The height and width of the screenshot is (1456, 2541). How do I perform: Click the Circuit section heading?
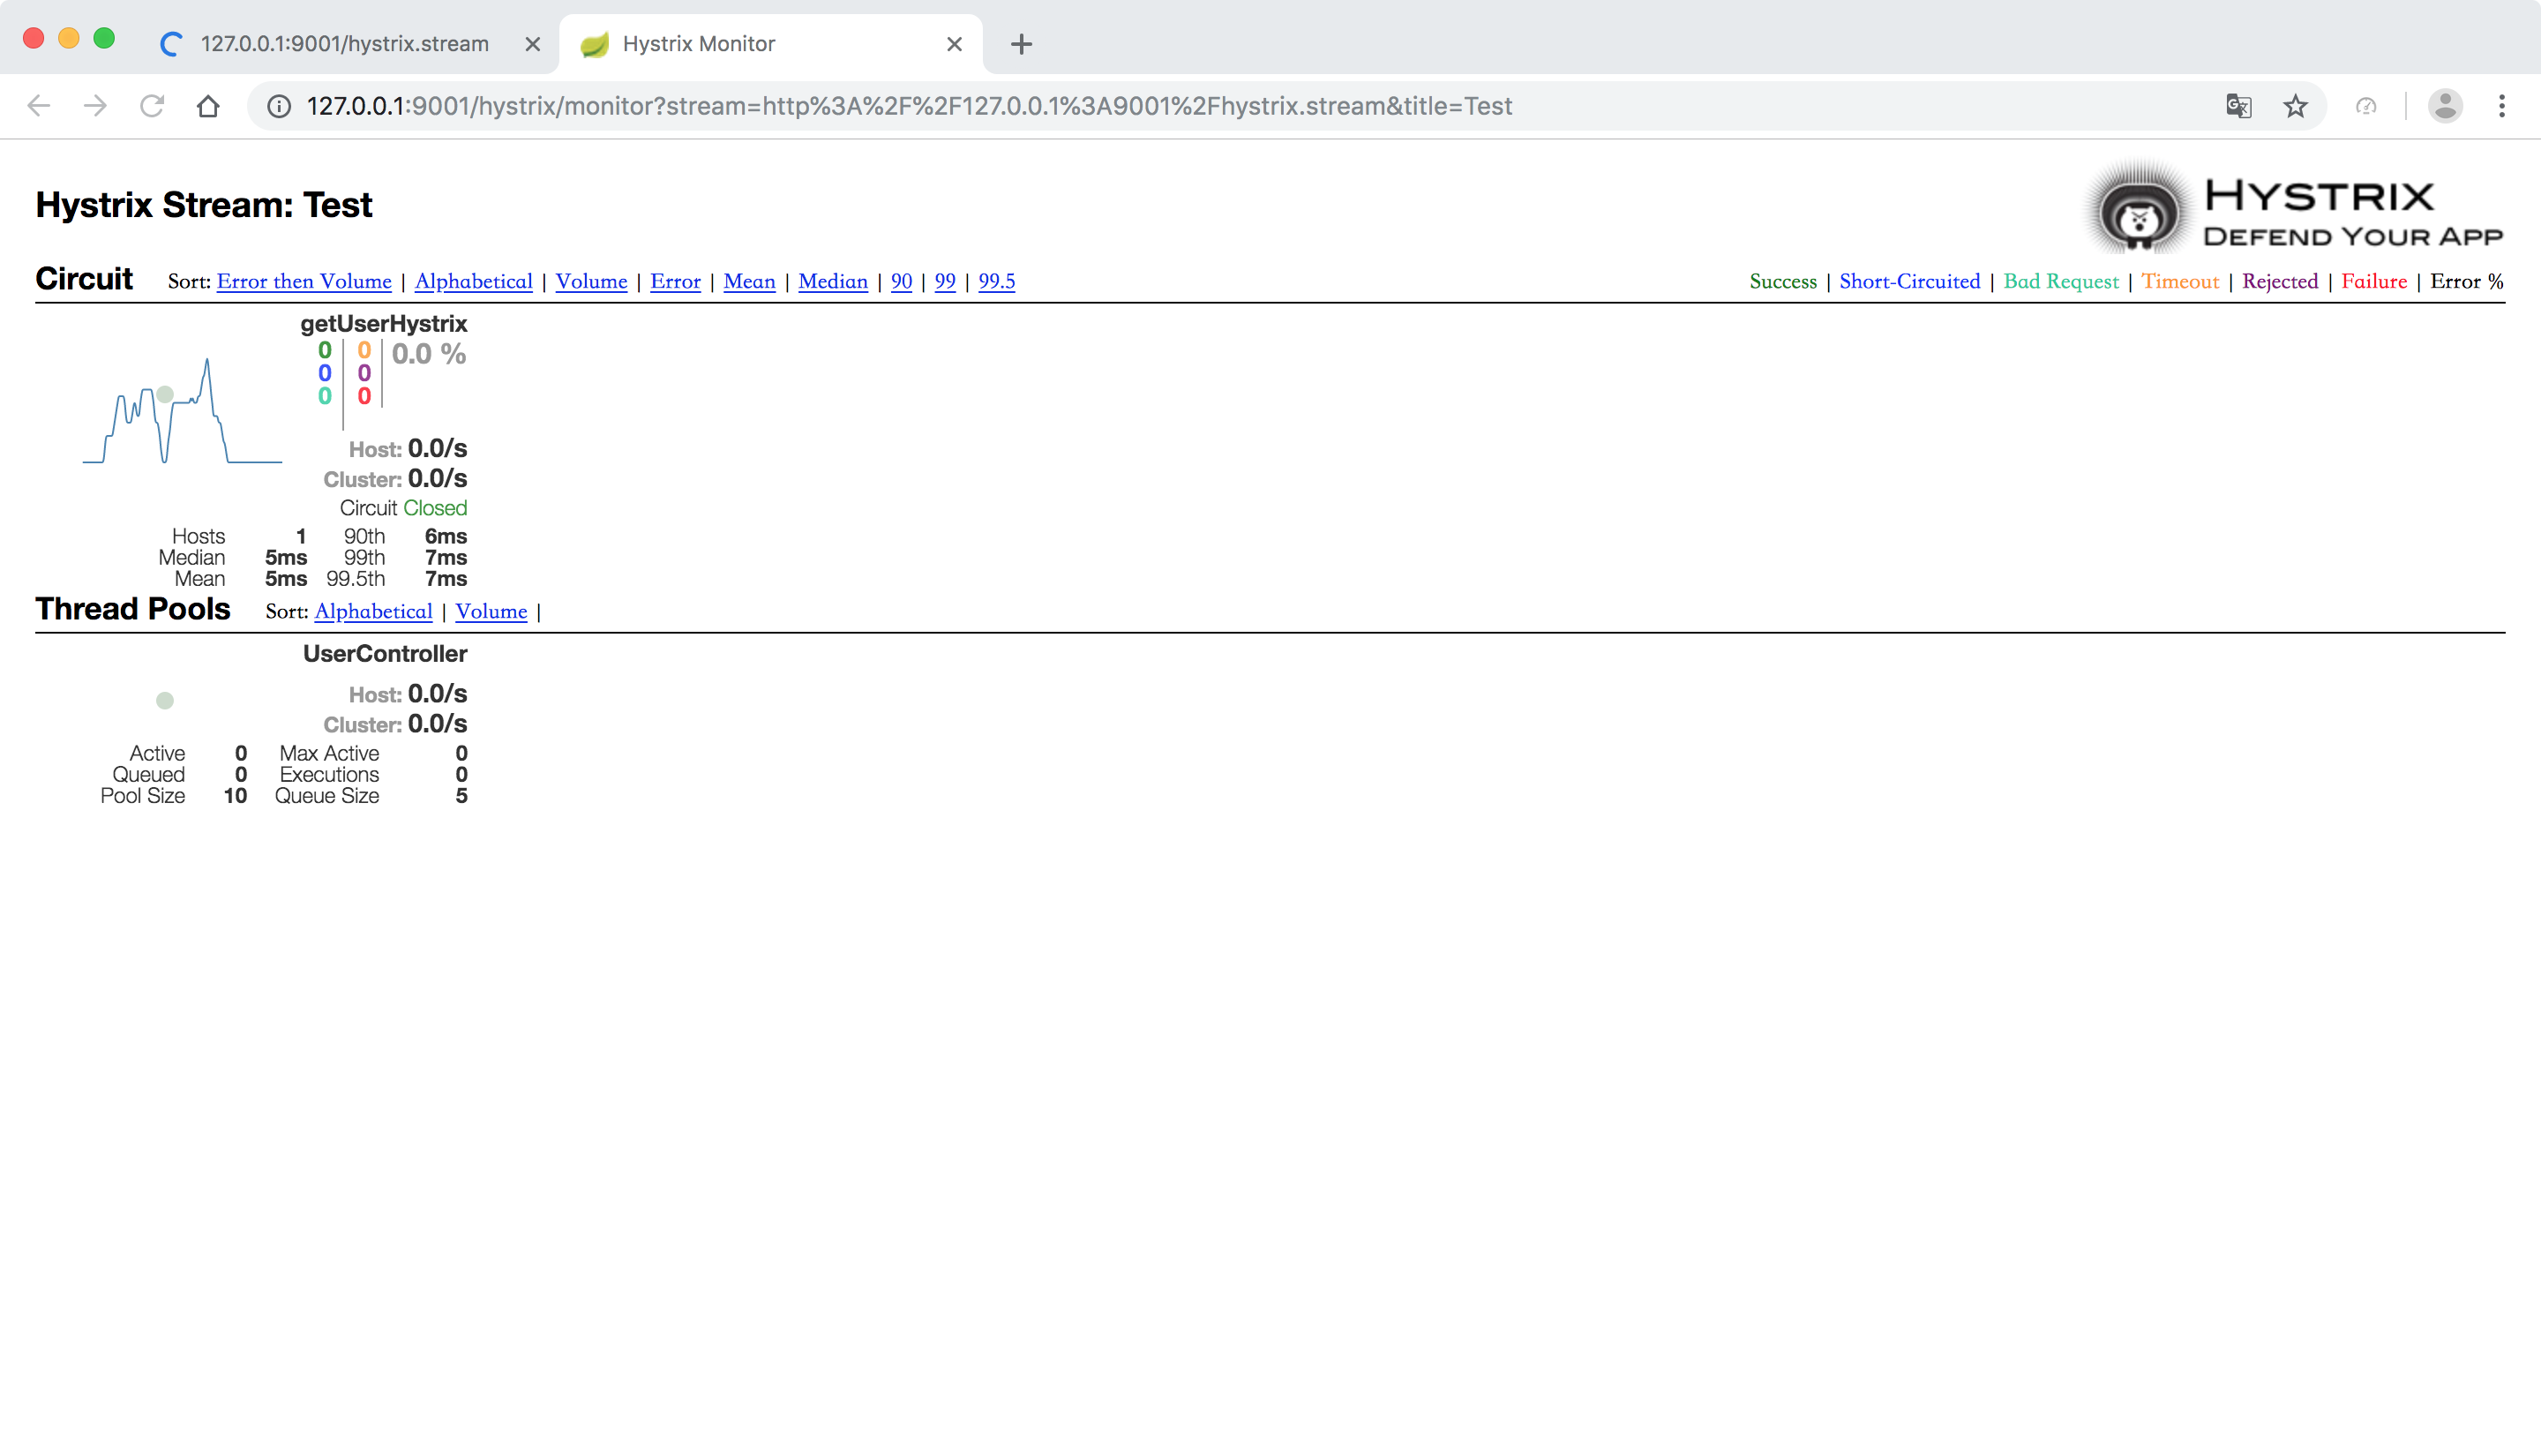click(84, 279)
